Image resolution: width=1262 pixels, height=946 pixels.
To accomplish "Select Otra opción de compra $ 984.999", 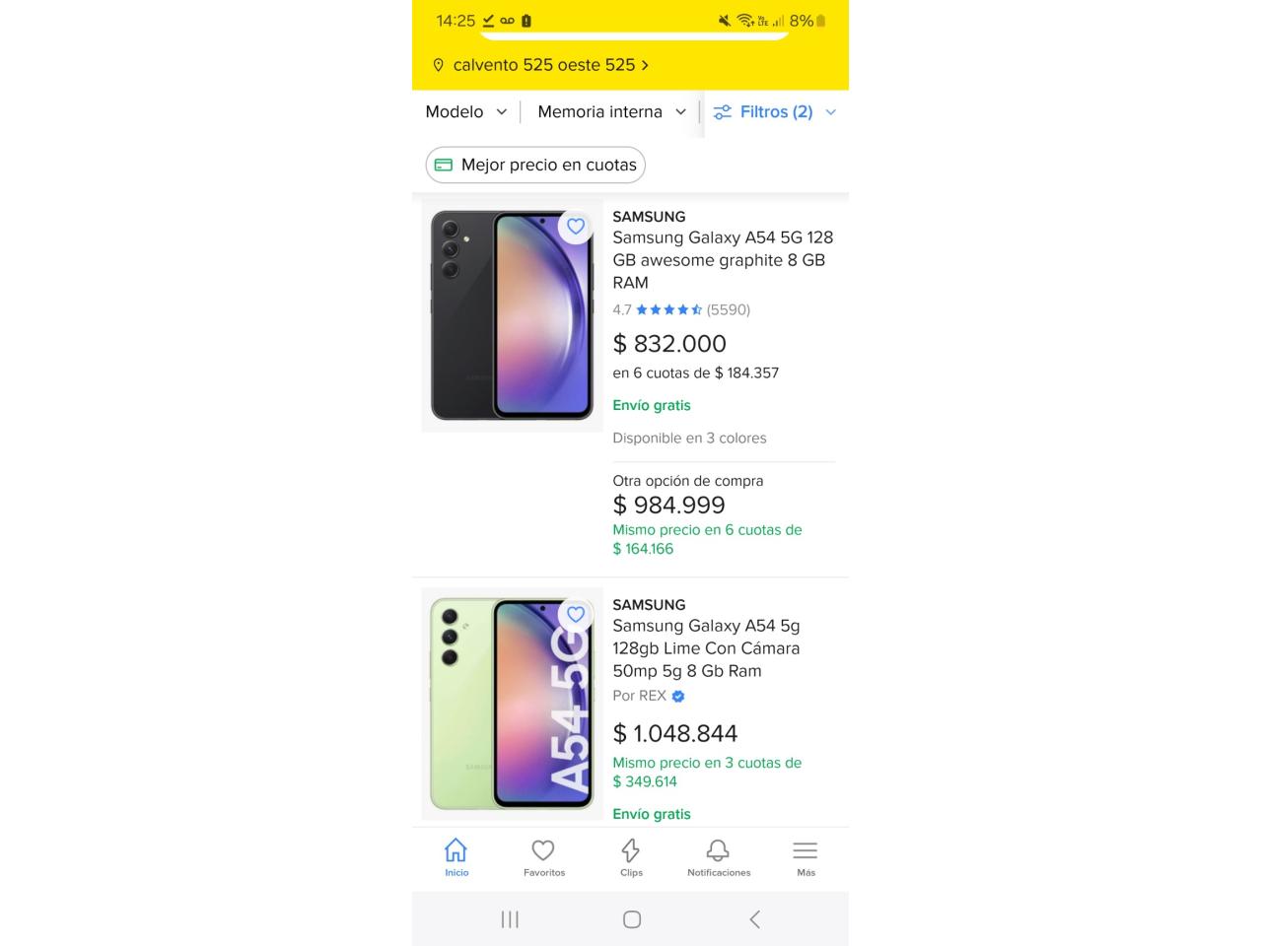I will click(x=707, y=514).
